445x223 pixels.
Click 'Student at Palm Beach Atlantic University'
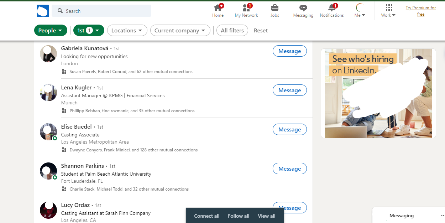point(106,174)
